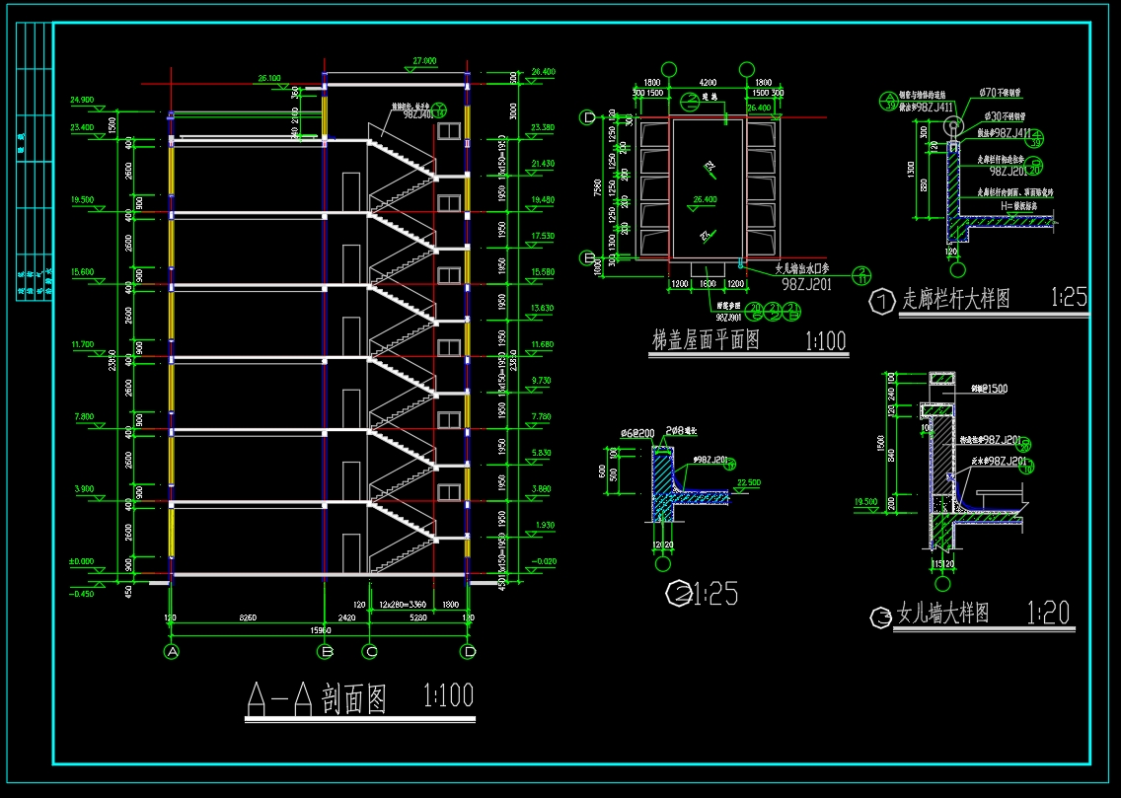Select the 7.800 floor elevation
This screenshot has height=798, width=1121.
pyautogui.click(x=84, y=417)
